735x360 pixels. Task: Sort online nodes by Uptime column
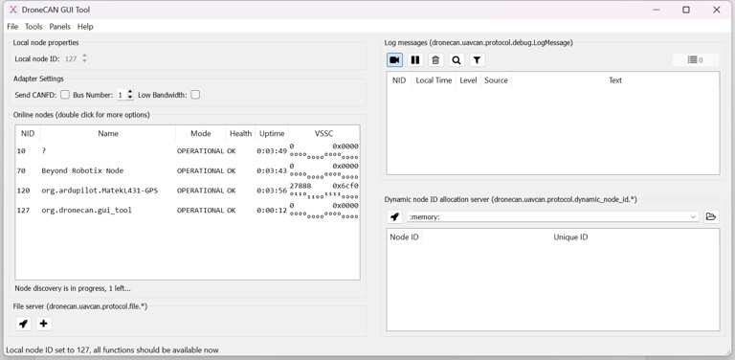click(x=272, y=134)
